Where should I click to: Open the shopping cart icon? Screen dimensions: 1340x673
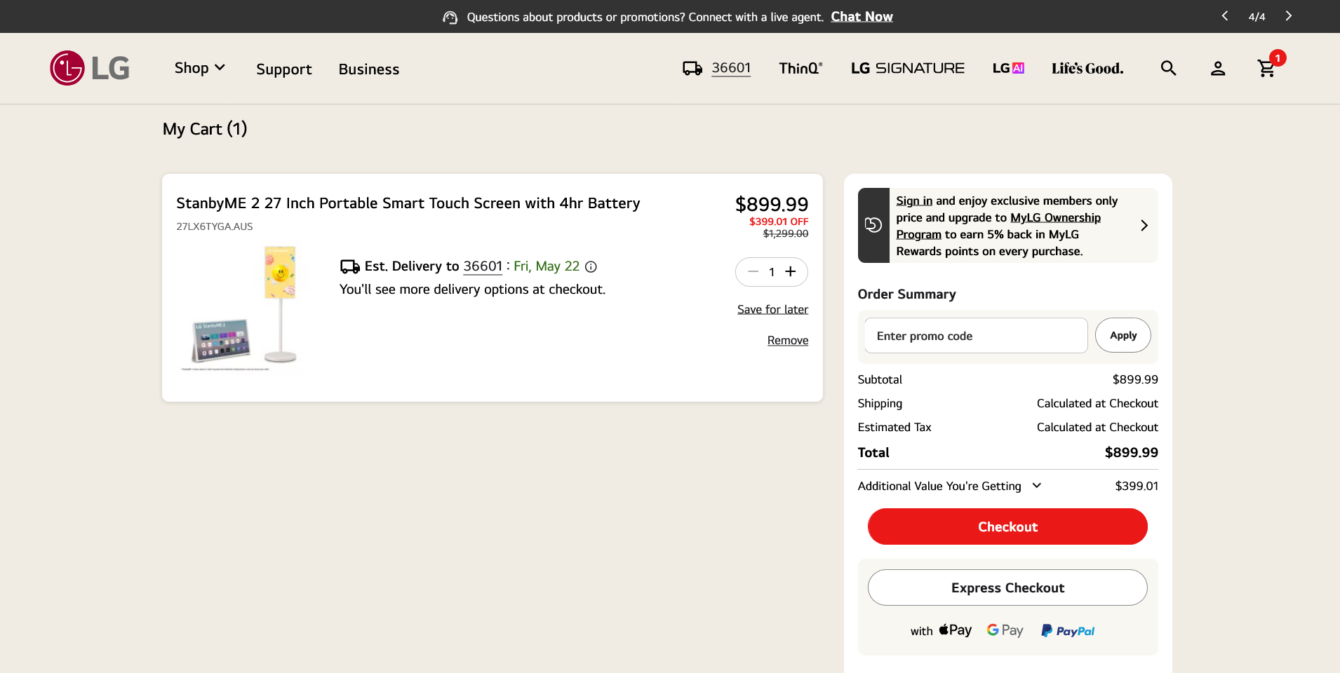click(x=1266, y=68)
